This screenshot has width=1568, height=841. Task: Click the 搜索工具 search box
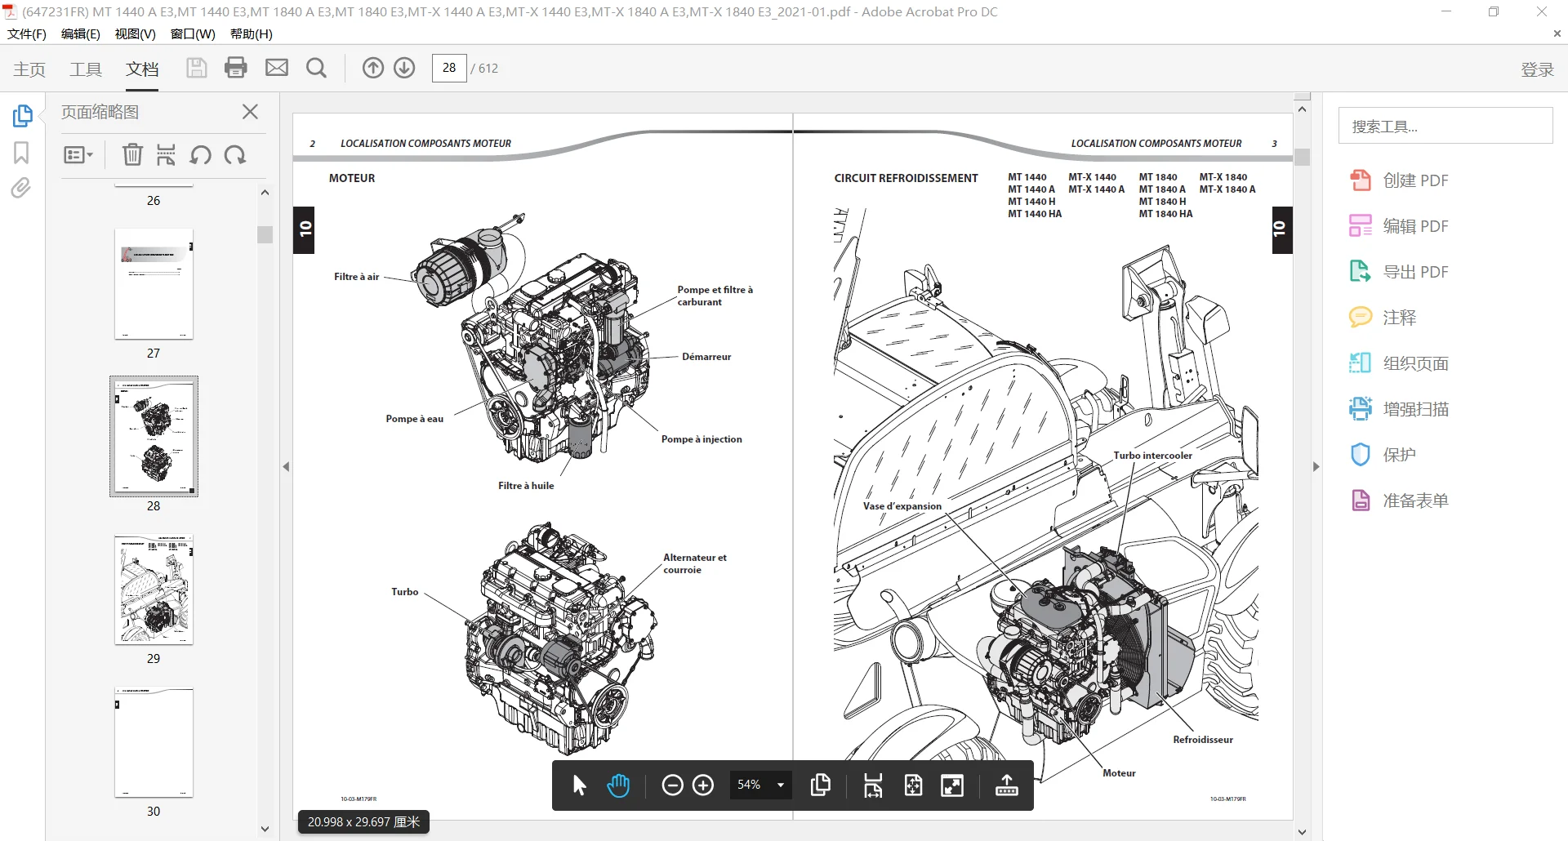pos(1445,127)
